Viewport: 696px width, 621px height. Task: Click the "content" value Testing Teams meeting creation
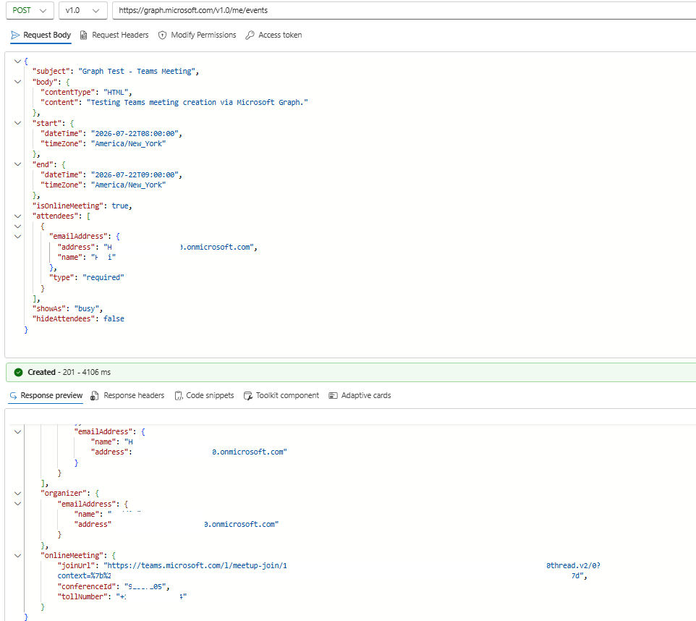197,102
